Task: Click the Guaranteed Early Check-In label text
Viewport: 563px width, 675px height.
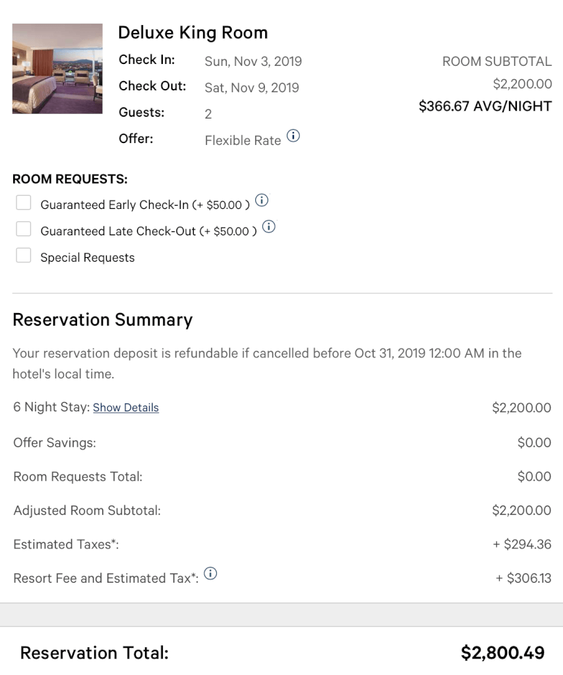Action: click(145, 205)
